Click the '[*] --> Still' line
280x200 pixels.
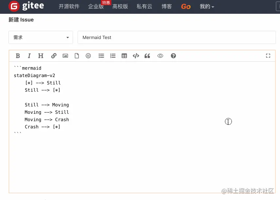[x=43, y=83]
